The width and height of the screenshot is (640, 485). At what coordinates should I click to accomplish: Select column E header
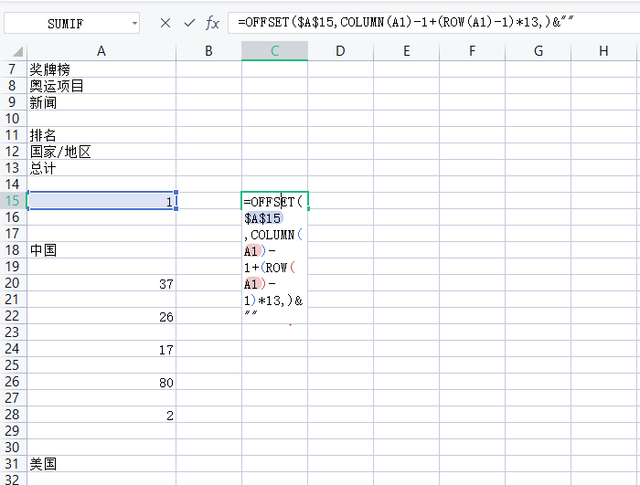[x=407, y=51]
